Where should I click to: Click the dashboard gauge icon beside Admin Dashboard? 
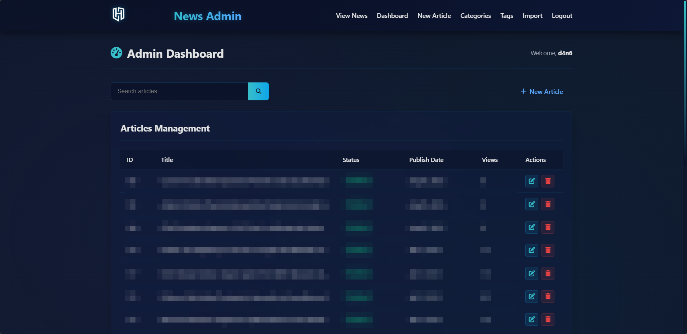[116, 53]
